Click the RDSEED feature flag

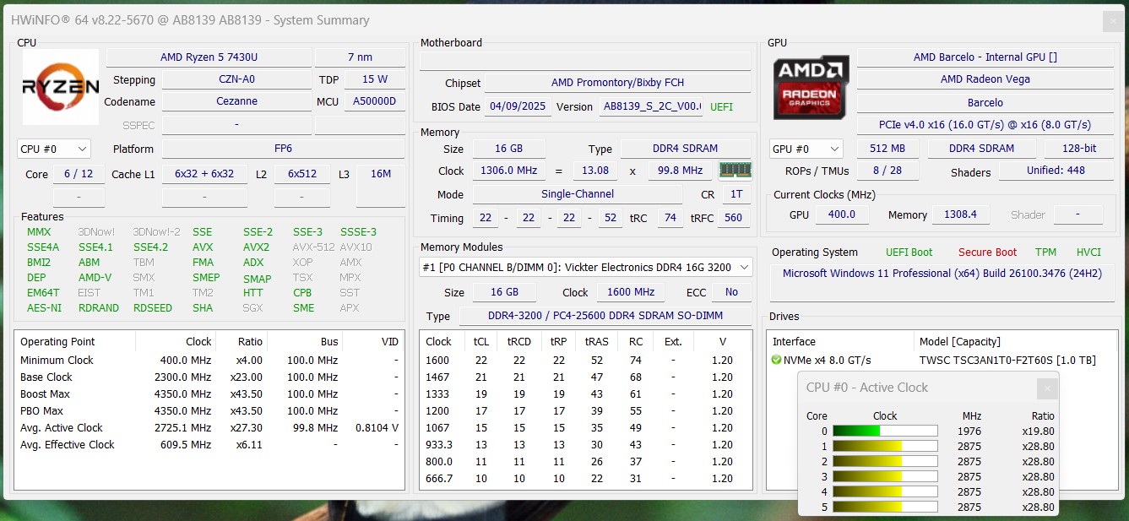153,308
